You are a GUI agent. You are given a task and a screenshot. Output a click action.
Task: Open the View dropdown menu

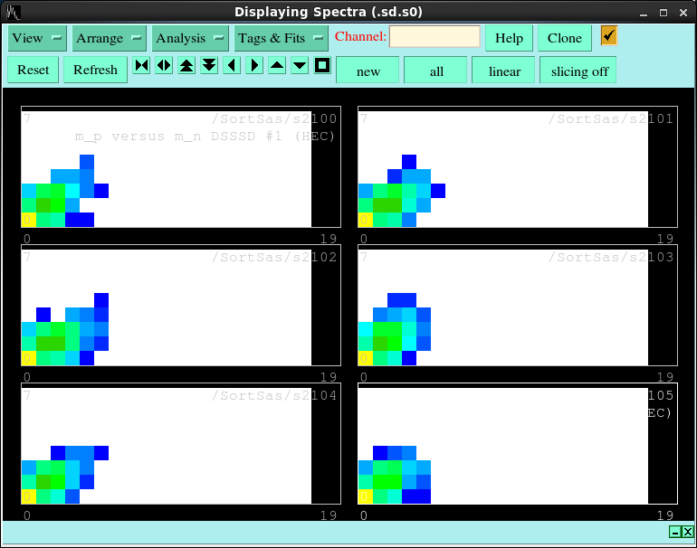click(x=37, y=38)
